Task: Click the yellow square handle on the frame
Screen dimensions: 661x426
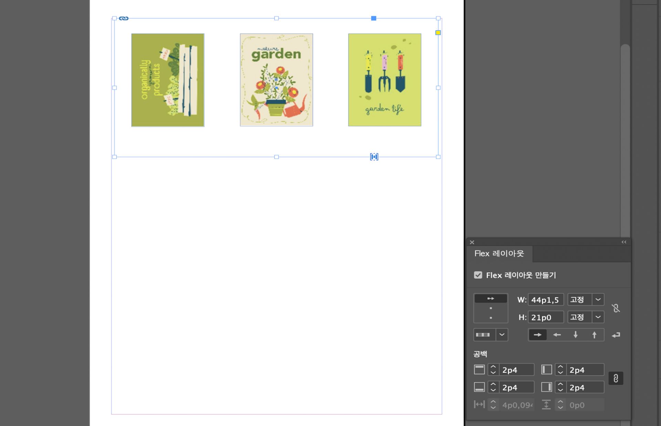Action: point(438,33)
